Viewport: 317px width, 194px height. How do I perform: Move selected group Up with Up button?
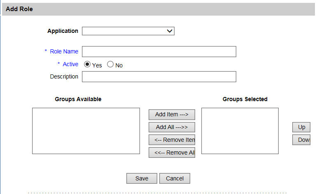301,127
